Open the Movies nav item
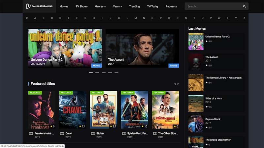The width and height of the screenshot is (264, 148). pos(64,6)
